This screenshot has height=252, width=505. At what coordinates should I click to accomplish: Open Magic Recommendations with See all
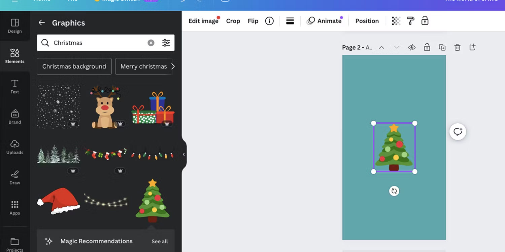(159, 241)
